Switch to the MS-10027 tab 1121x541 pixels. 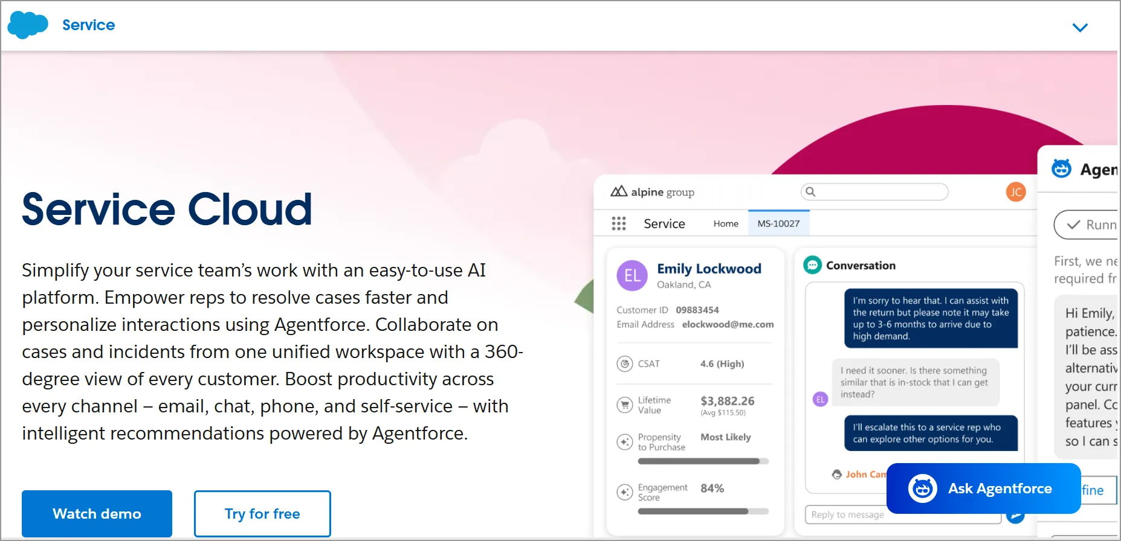pos(778,223)
